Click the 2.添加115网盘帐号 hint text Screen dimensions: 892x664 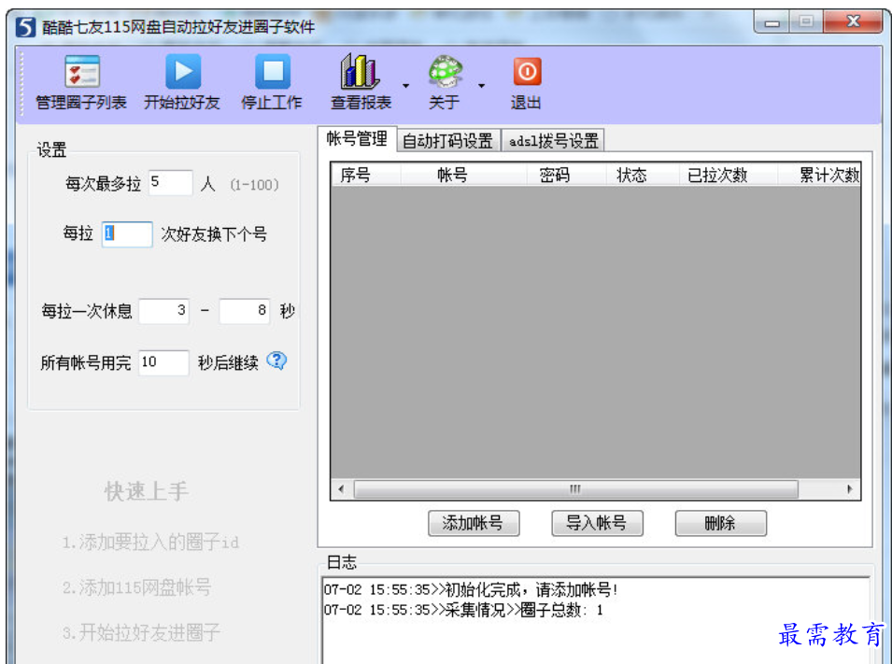click(136, 586)
